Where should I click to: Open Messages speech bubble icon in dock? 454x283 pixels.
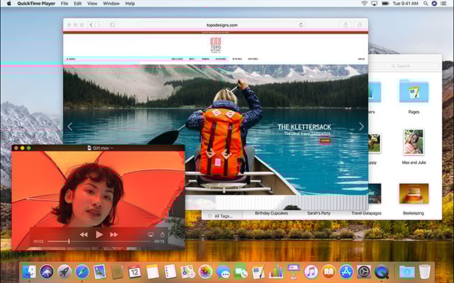(x=224, y=272)
